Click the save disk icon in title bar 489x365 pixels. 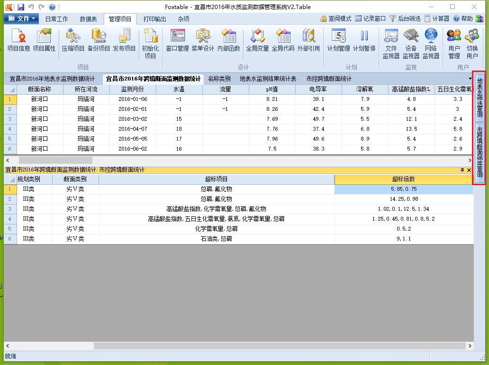click(x=21, y=7)
